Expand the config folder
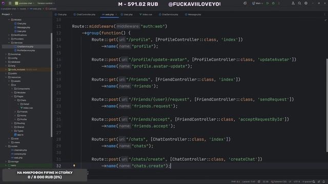The width and height of the screenshot is (328, 184). tap(6, 58)
